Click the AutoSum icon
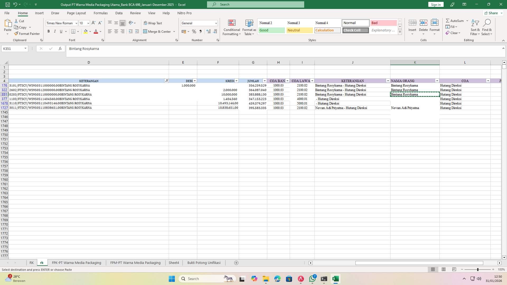 (x=448, y=21)
